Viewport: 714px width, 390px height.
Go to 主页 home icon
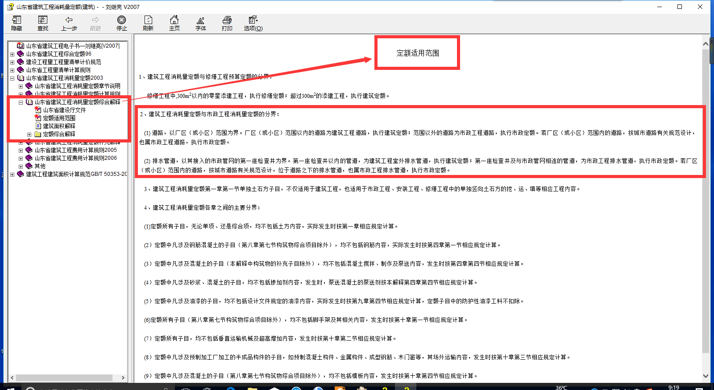[174, 20]
